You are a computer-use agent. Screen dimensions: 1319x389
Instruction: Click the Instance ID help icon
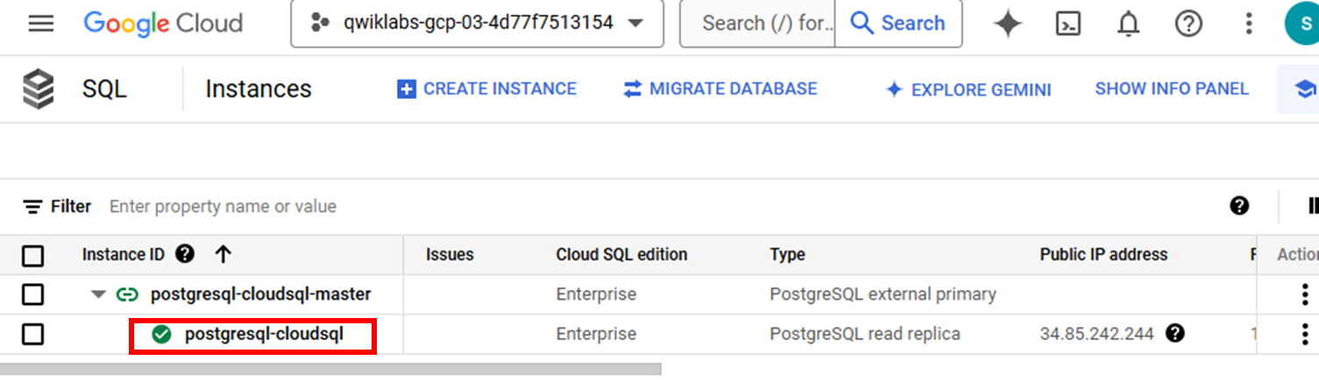(185, 254)
